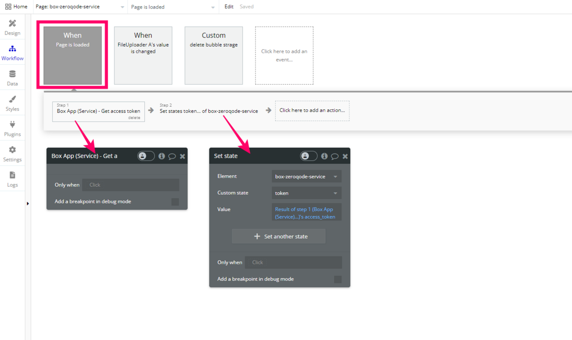
Task: Close the Box App (Service) panel
Action: tap(183, 156)
